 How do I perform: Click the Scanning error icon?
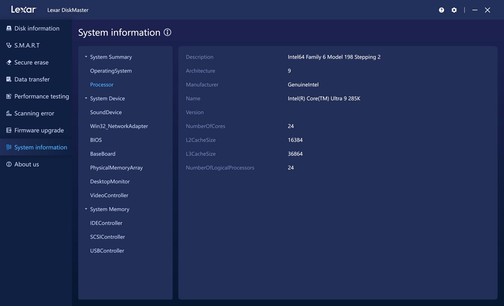[9, 113]
